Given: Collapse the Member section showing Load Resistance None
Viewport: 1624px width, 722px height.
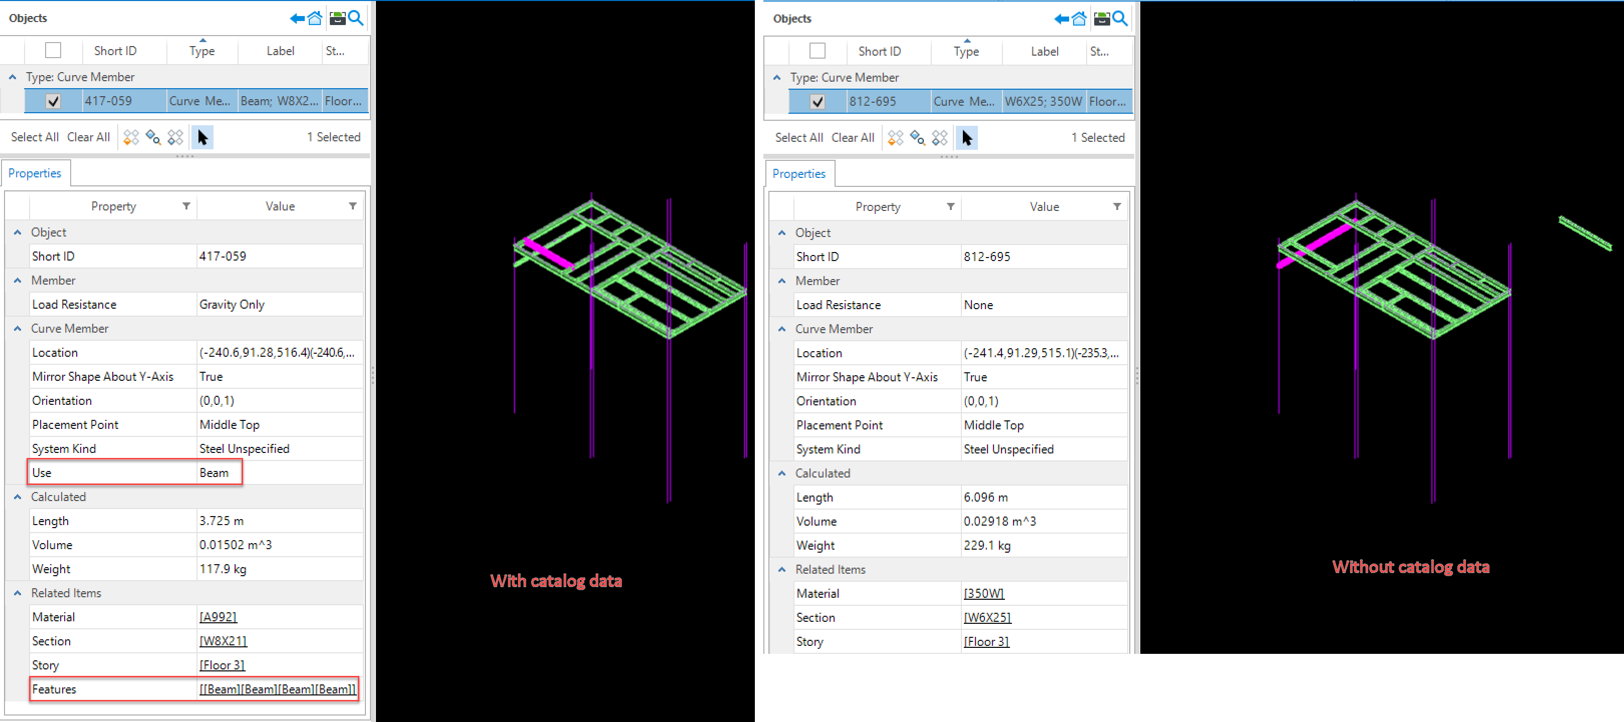Looking at the screenshot, I should coord(782,281).
